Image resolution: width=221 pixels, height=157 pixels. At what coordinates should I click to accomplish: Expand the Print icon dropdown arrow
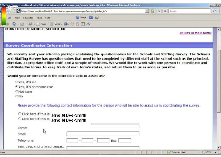point(34,24)
